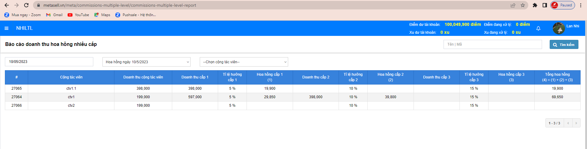
Task: Toggle the browser side panel
Action: click(545, 5)
